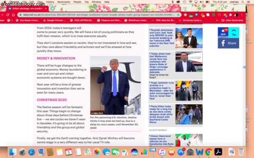Open Spotlight search magnifier icon
The height and width of the screenshot is (158, 254).
click(243, 2)
